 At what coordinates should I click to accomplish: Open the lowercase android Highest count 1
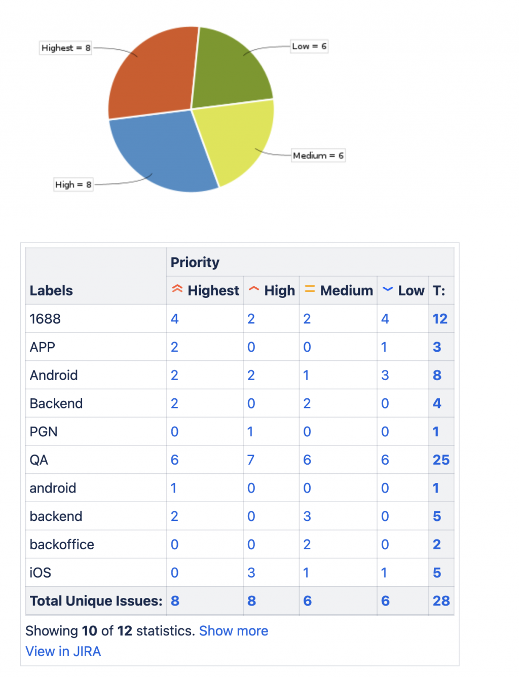[174, 488]
